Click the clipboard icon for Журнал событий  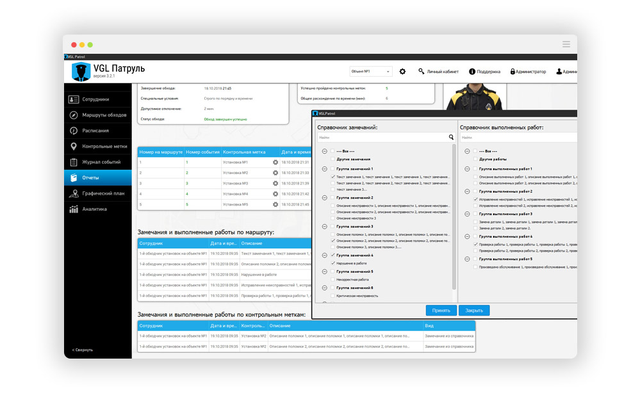click(74, 162)
